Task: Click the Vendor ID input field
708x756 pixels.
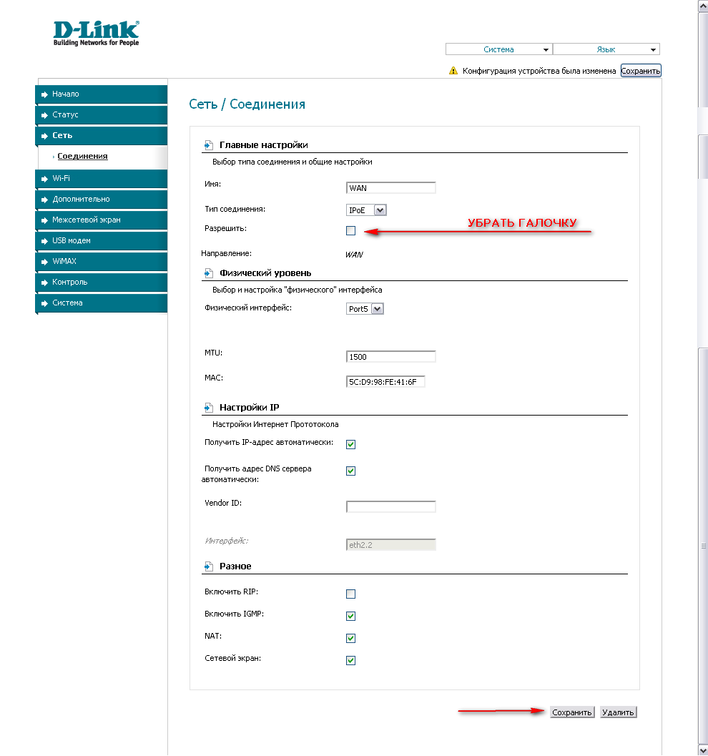Action: point(391,506)
